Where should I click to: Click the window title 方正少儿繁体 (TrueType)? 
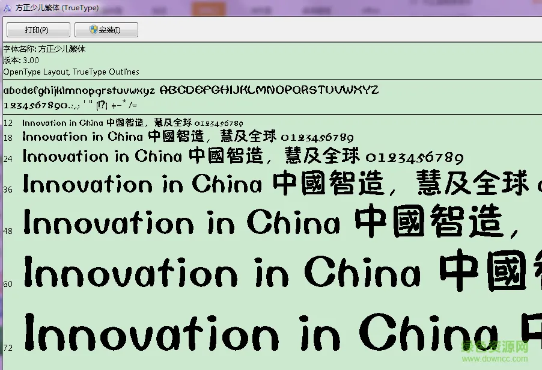pos(57,8)
